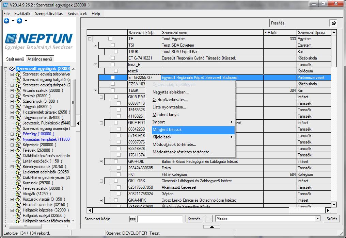
Task: Click the Hallgatók szakjai node icon
Action: [x=18, y=216]
